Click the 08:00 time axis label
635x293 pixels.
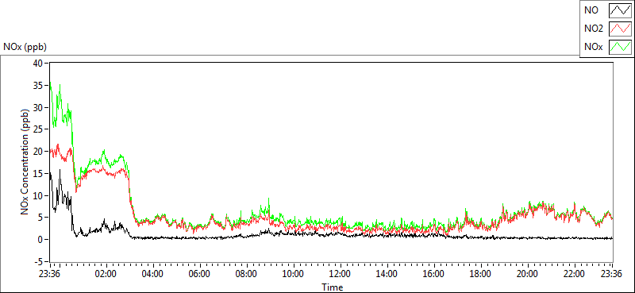pyautogui.click(x=246, y=273)
